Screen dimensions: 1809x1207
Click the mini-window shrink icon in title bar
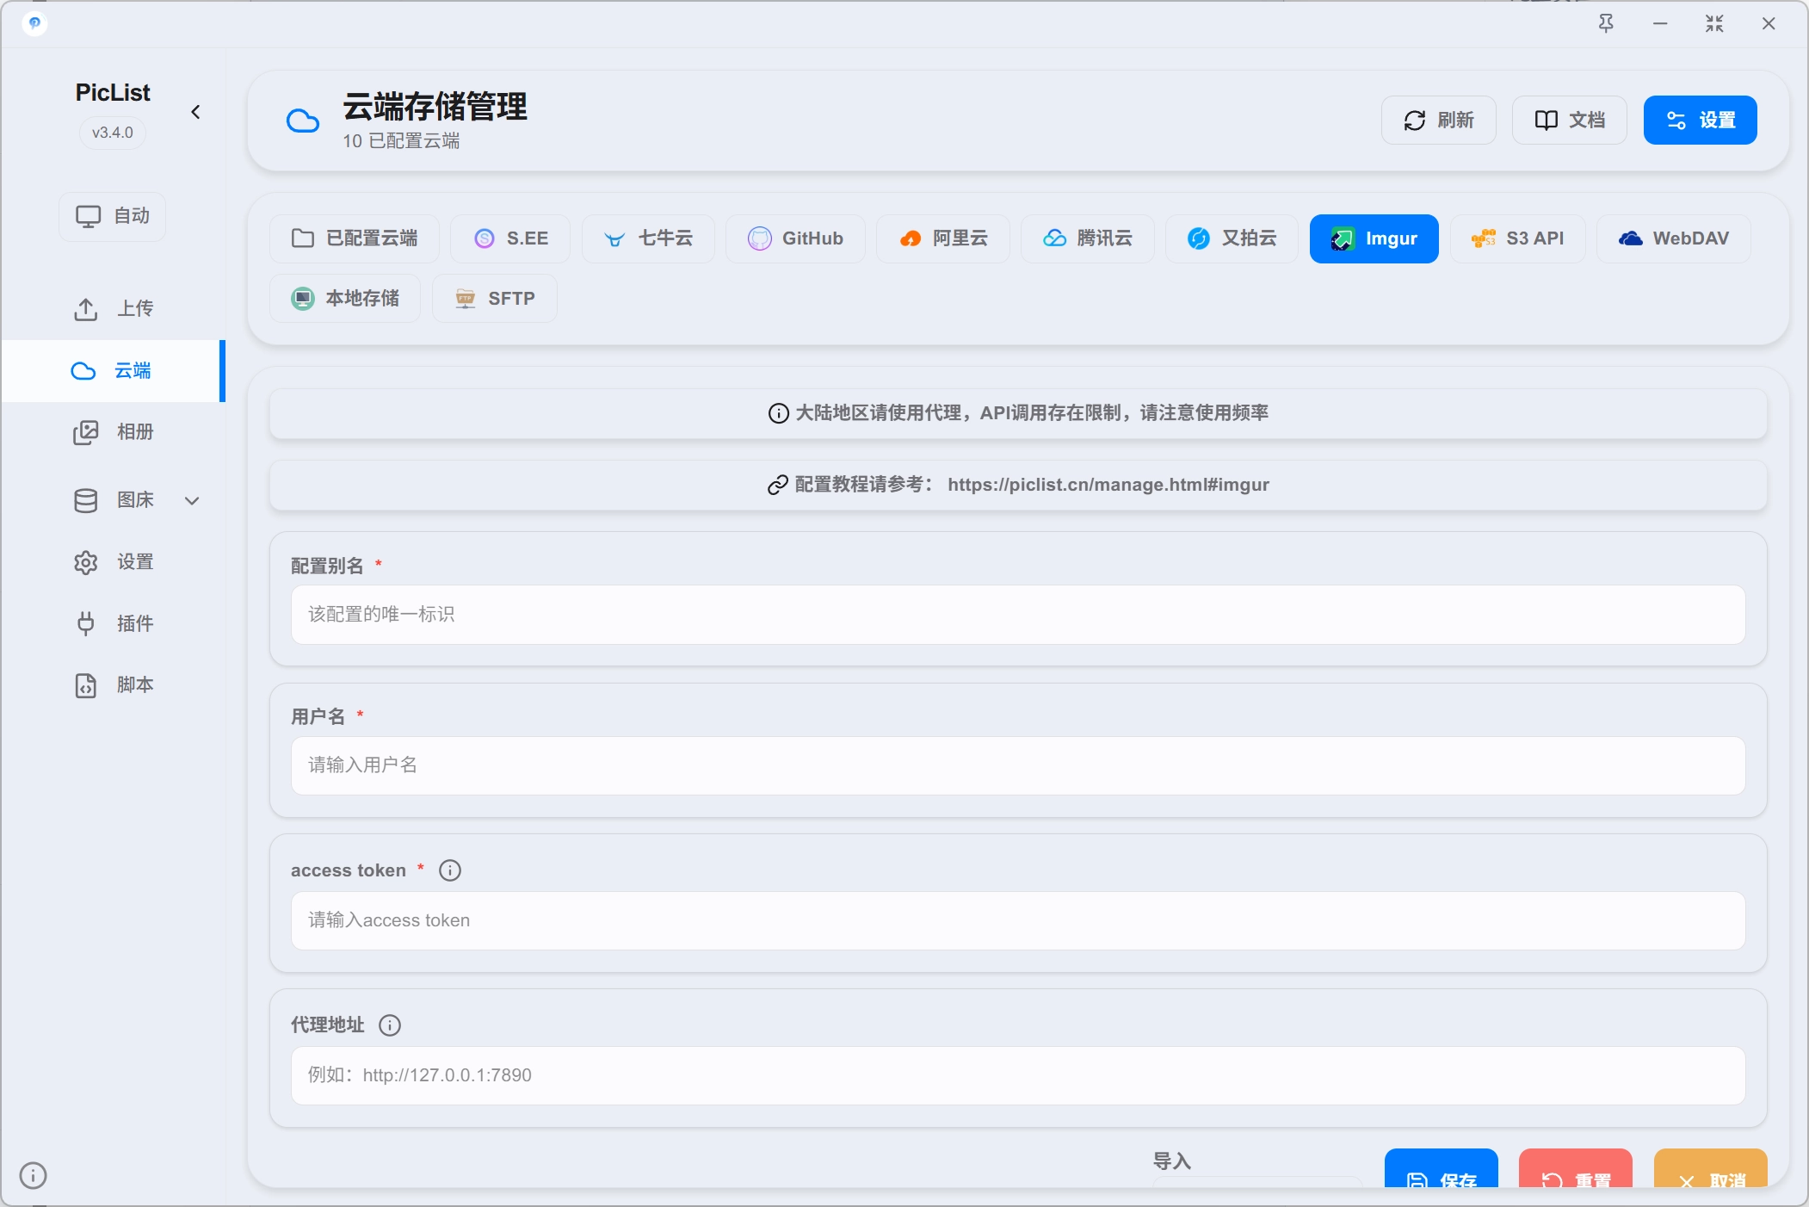1714,23
